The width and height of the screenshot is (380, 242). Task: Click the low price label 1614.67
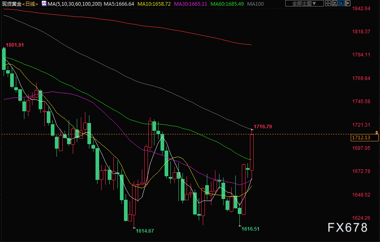145,231
